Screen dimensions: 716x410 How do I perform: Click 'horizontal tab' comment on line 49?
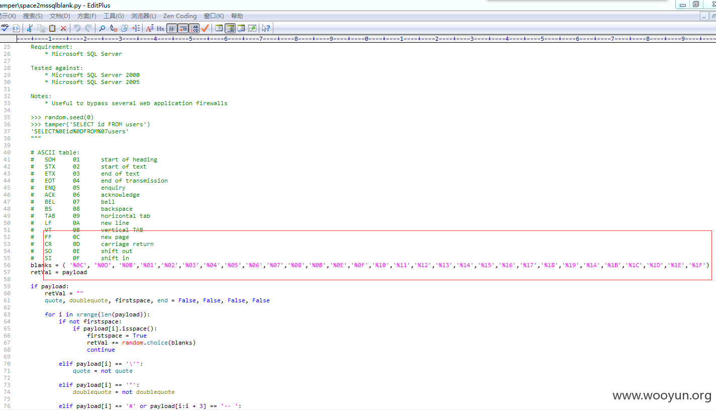pos(126,216)
